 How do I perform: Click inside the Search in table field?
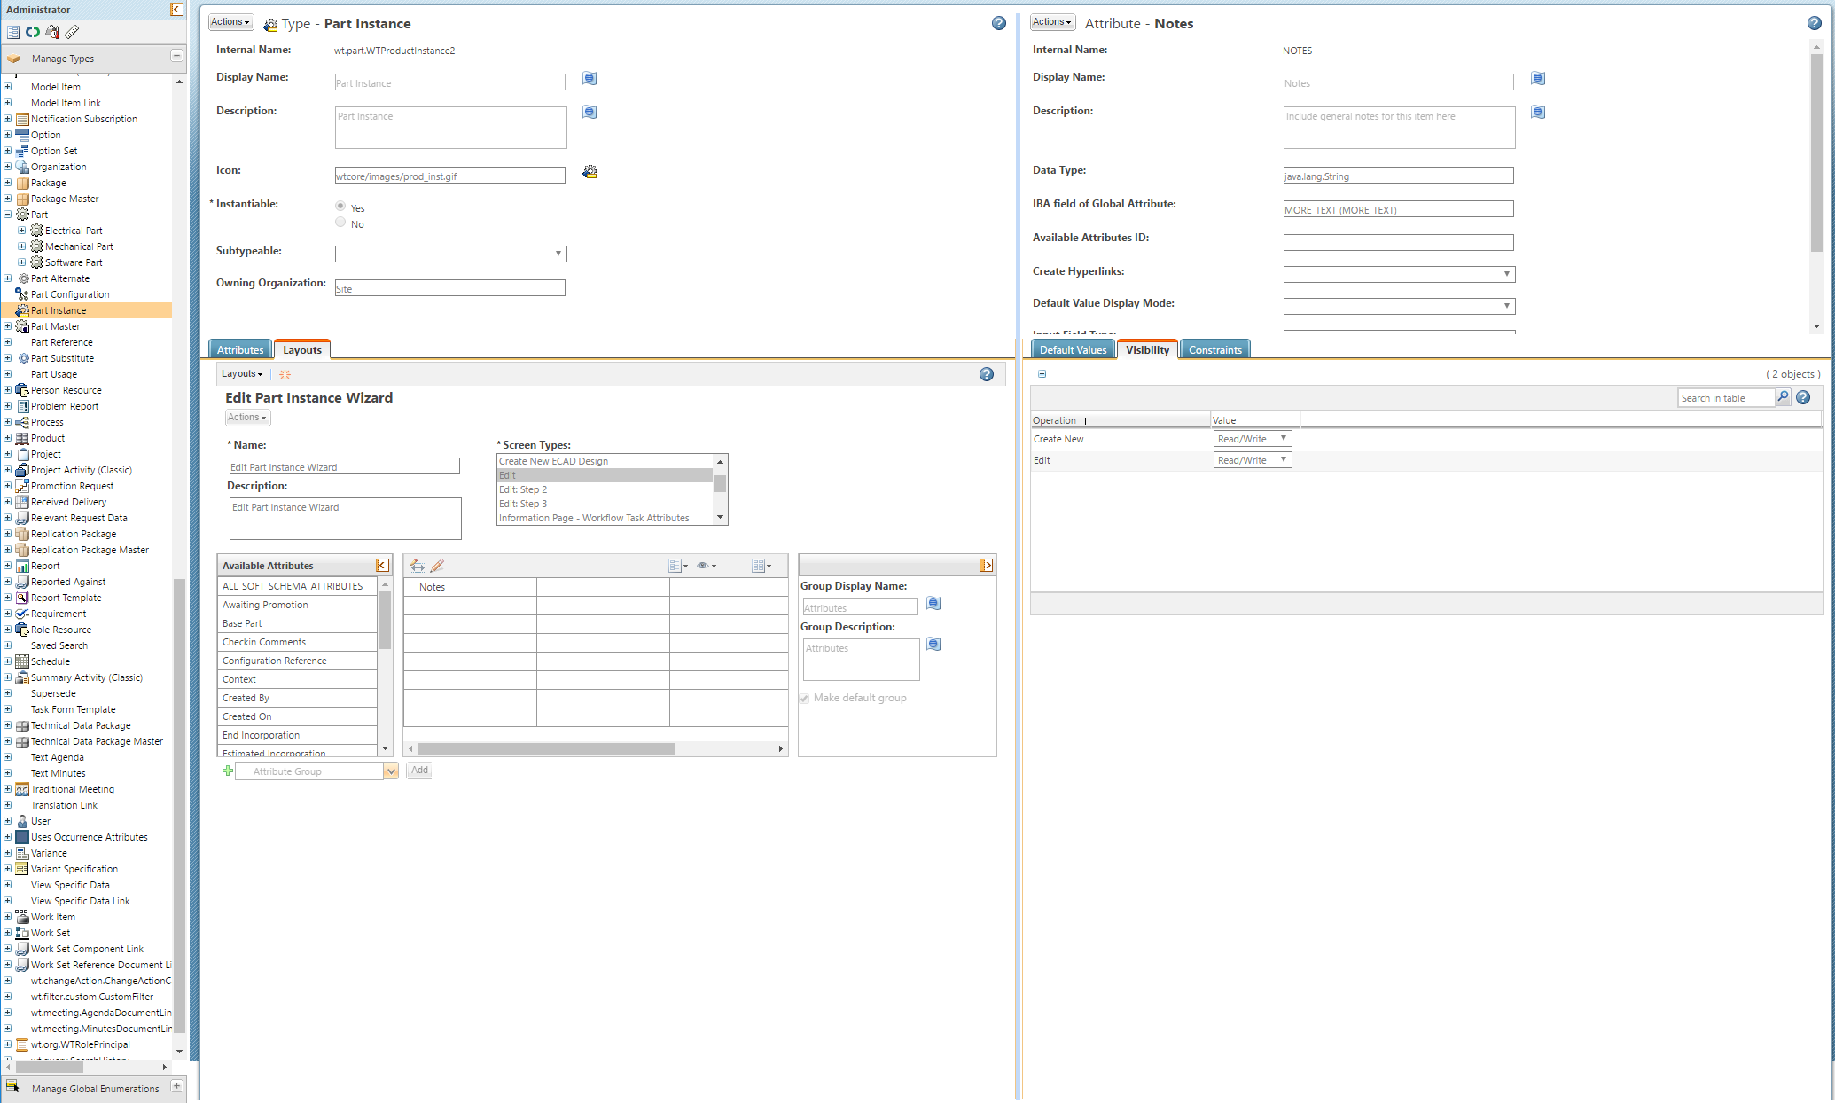coord(1723,397)
